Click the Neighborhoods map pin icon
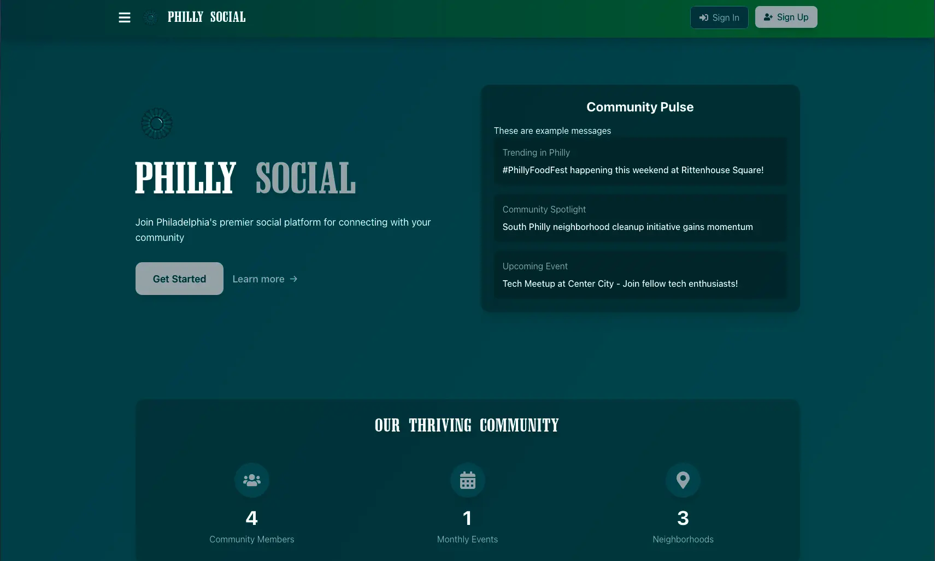 [x=683, y=480]
